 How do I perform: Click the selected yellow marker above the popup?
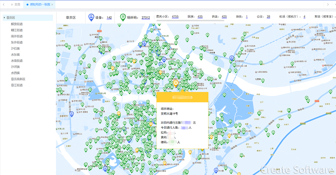click(176, 83)
